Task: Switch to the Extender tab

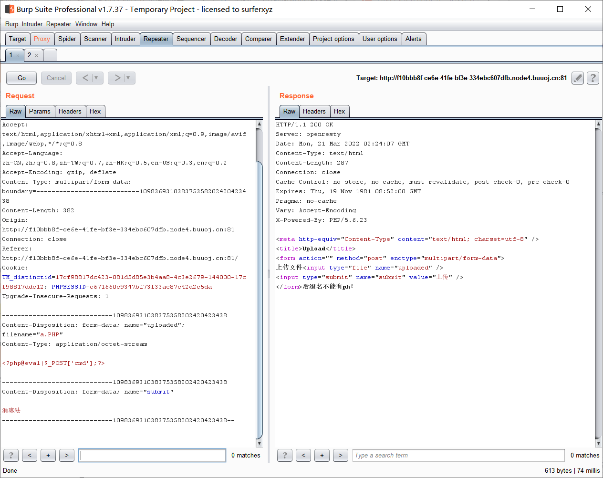Action: coord(292,39)
